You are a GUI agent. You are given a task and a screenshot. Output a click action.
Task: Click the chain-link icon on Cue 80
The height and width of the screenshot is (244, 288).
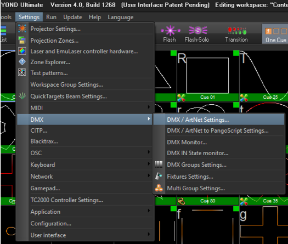pyautogui.click(x=181, y=201)
